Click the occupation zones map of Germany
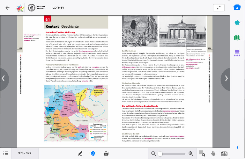 [76, 113]
